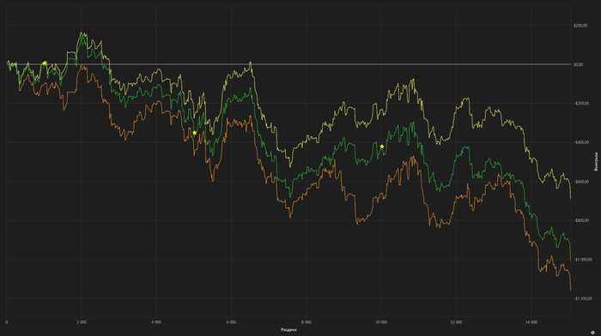Click the white $0.00 baseline
601x336 pixels.
coord(288,64)
